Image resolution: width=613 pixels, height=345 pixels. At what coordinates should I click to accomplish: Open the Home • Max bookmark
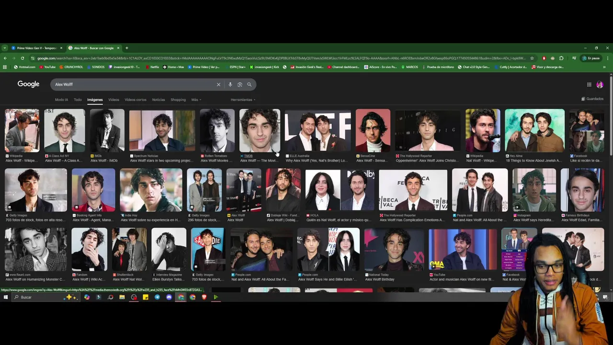(x=173, y=67)
